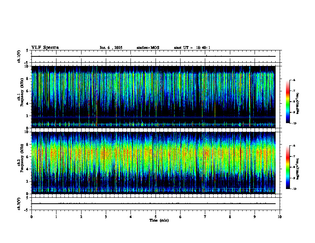The width and height of the screenshot is (315, 243).
Task: Click the "5" tick on ch.1(V) axis
Action: point(27,50)
